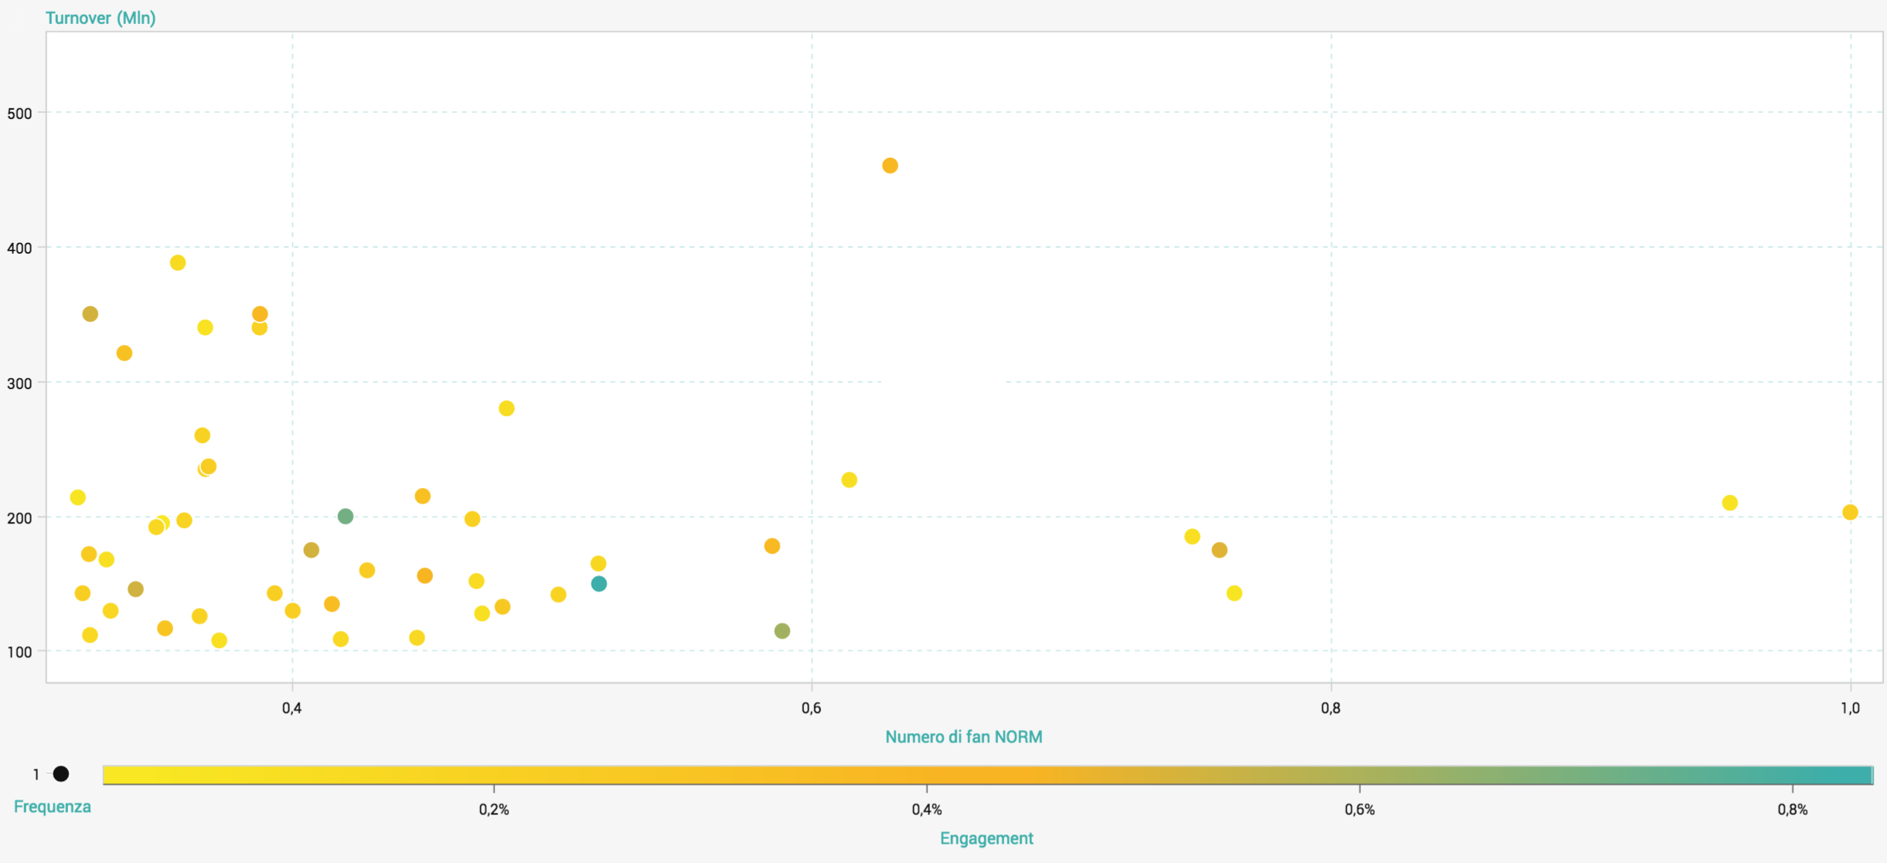Click the Numero di fan NORM axis title
The width and height of the screenshot is (1887, 863).
click(x=964, y=737)
